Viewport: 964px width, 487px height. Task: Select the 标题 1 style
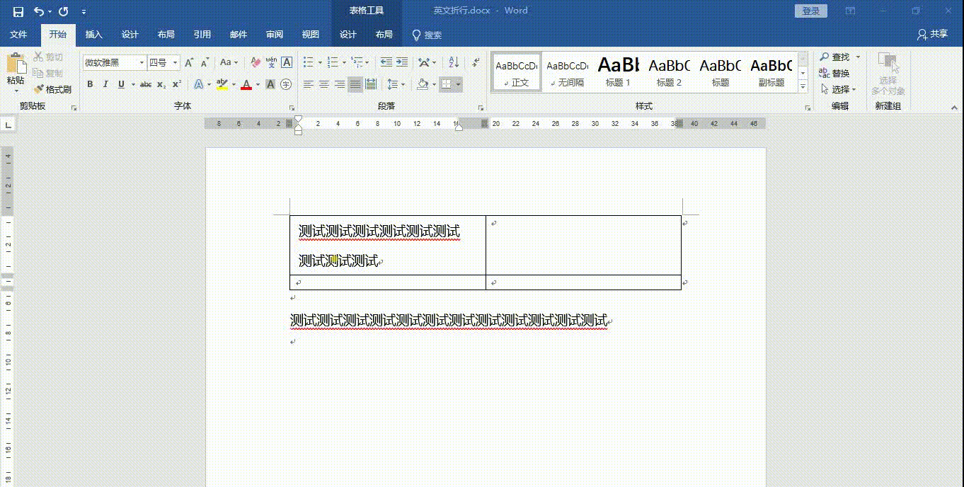point(618,71)
